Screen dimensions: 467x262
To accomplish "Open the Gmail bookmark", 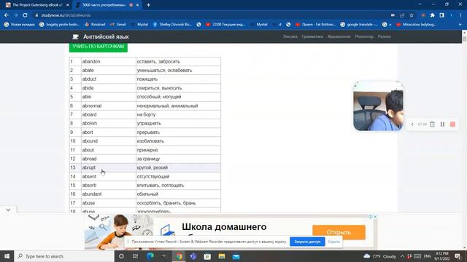I will [x=118, y=24].
